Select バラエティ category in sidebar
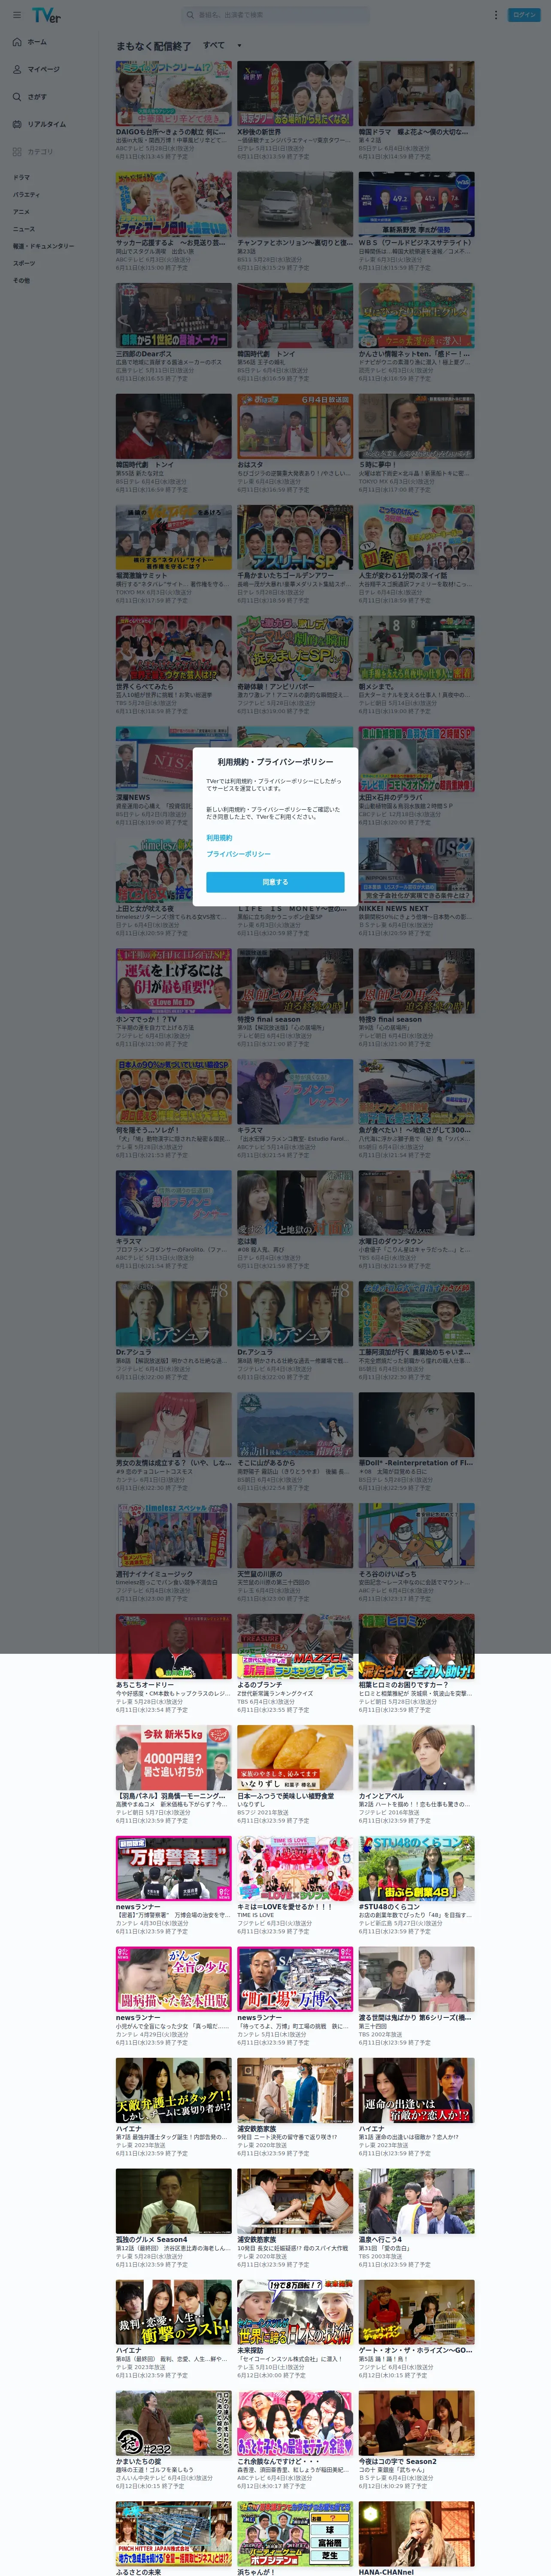This screenshot has width=551, height=2576. [27, 194]
